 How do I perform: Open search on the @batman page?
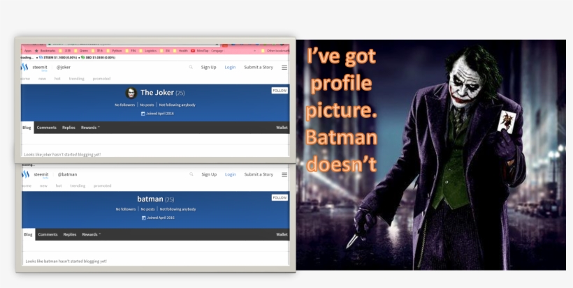click(191, 174)
